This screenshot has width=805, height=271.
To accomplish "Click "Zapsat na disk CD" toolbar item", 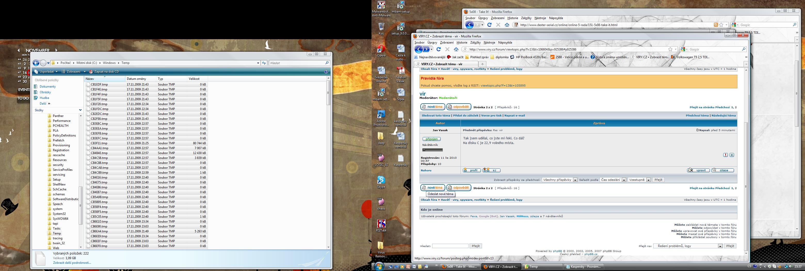I will (x=104, y=72).
